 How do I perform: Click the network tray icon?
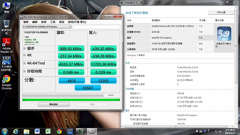pos(216,132)
